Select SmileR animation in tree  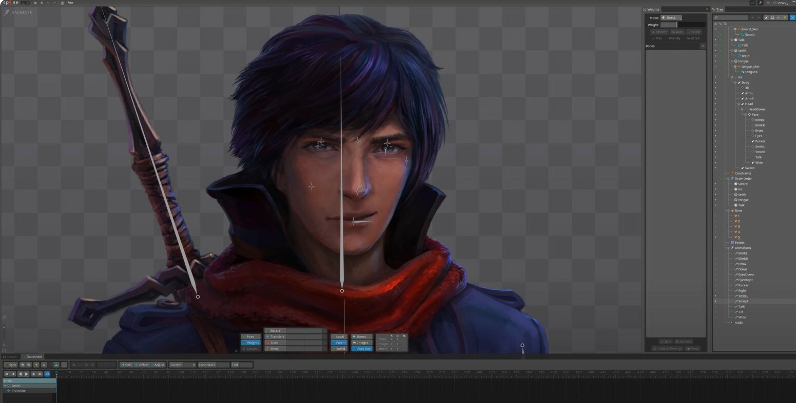click(x=744, y=301)
